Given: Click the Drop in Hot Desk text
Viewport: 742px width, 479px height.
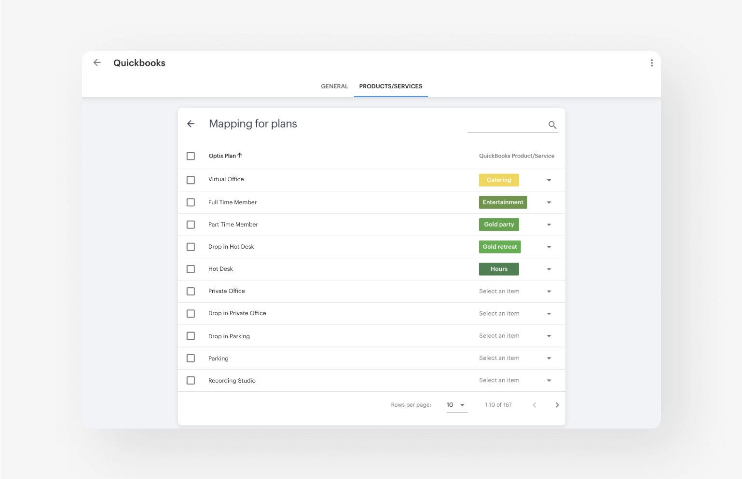Looking at the screenshot, I should pos(231,247).
